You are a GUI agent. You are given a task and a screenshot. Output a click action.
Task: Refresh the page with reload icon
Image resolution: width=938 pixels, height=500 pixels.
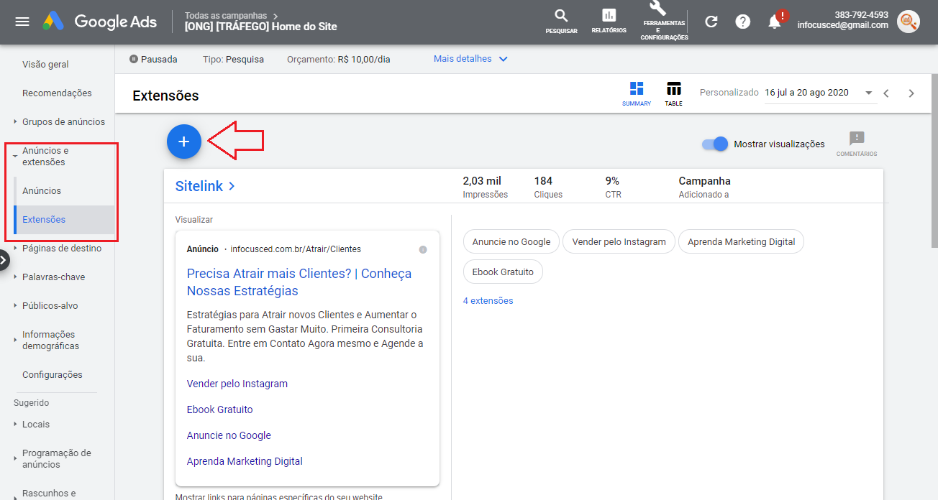pyautogui.click(x=711, y=22)
